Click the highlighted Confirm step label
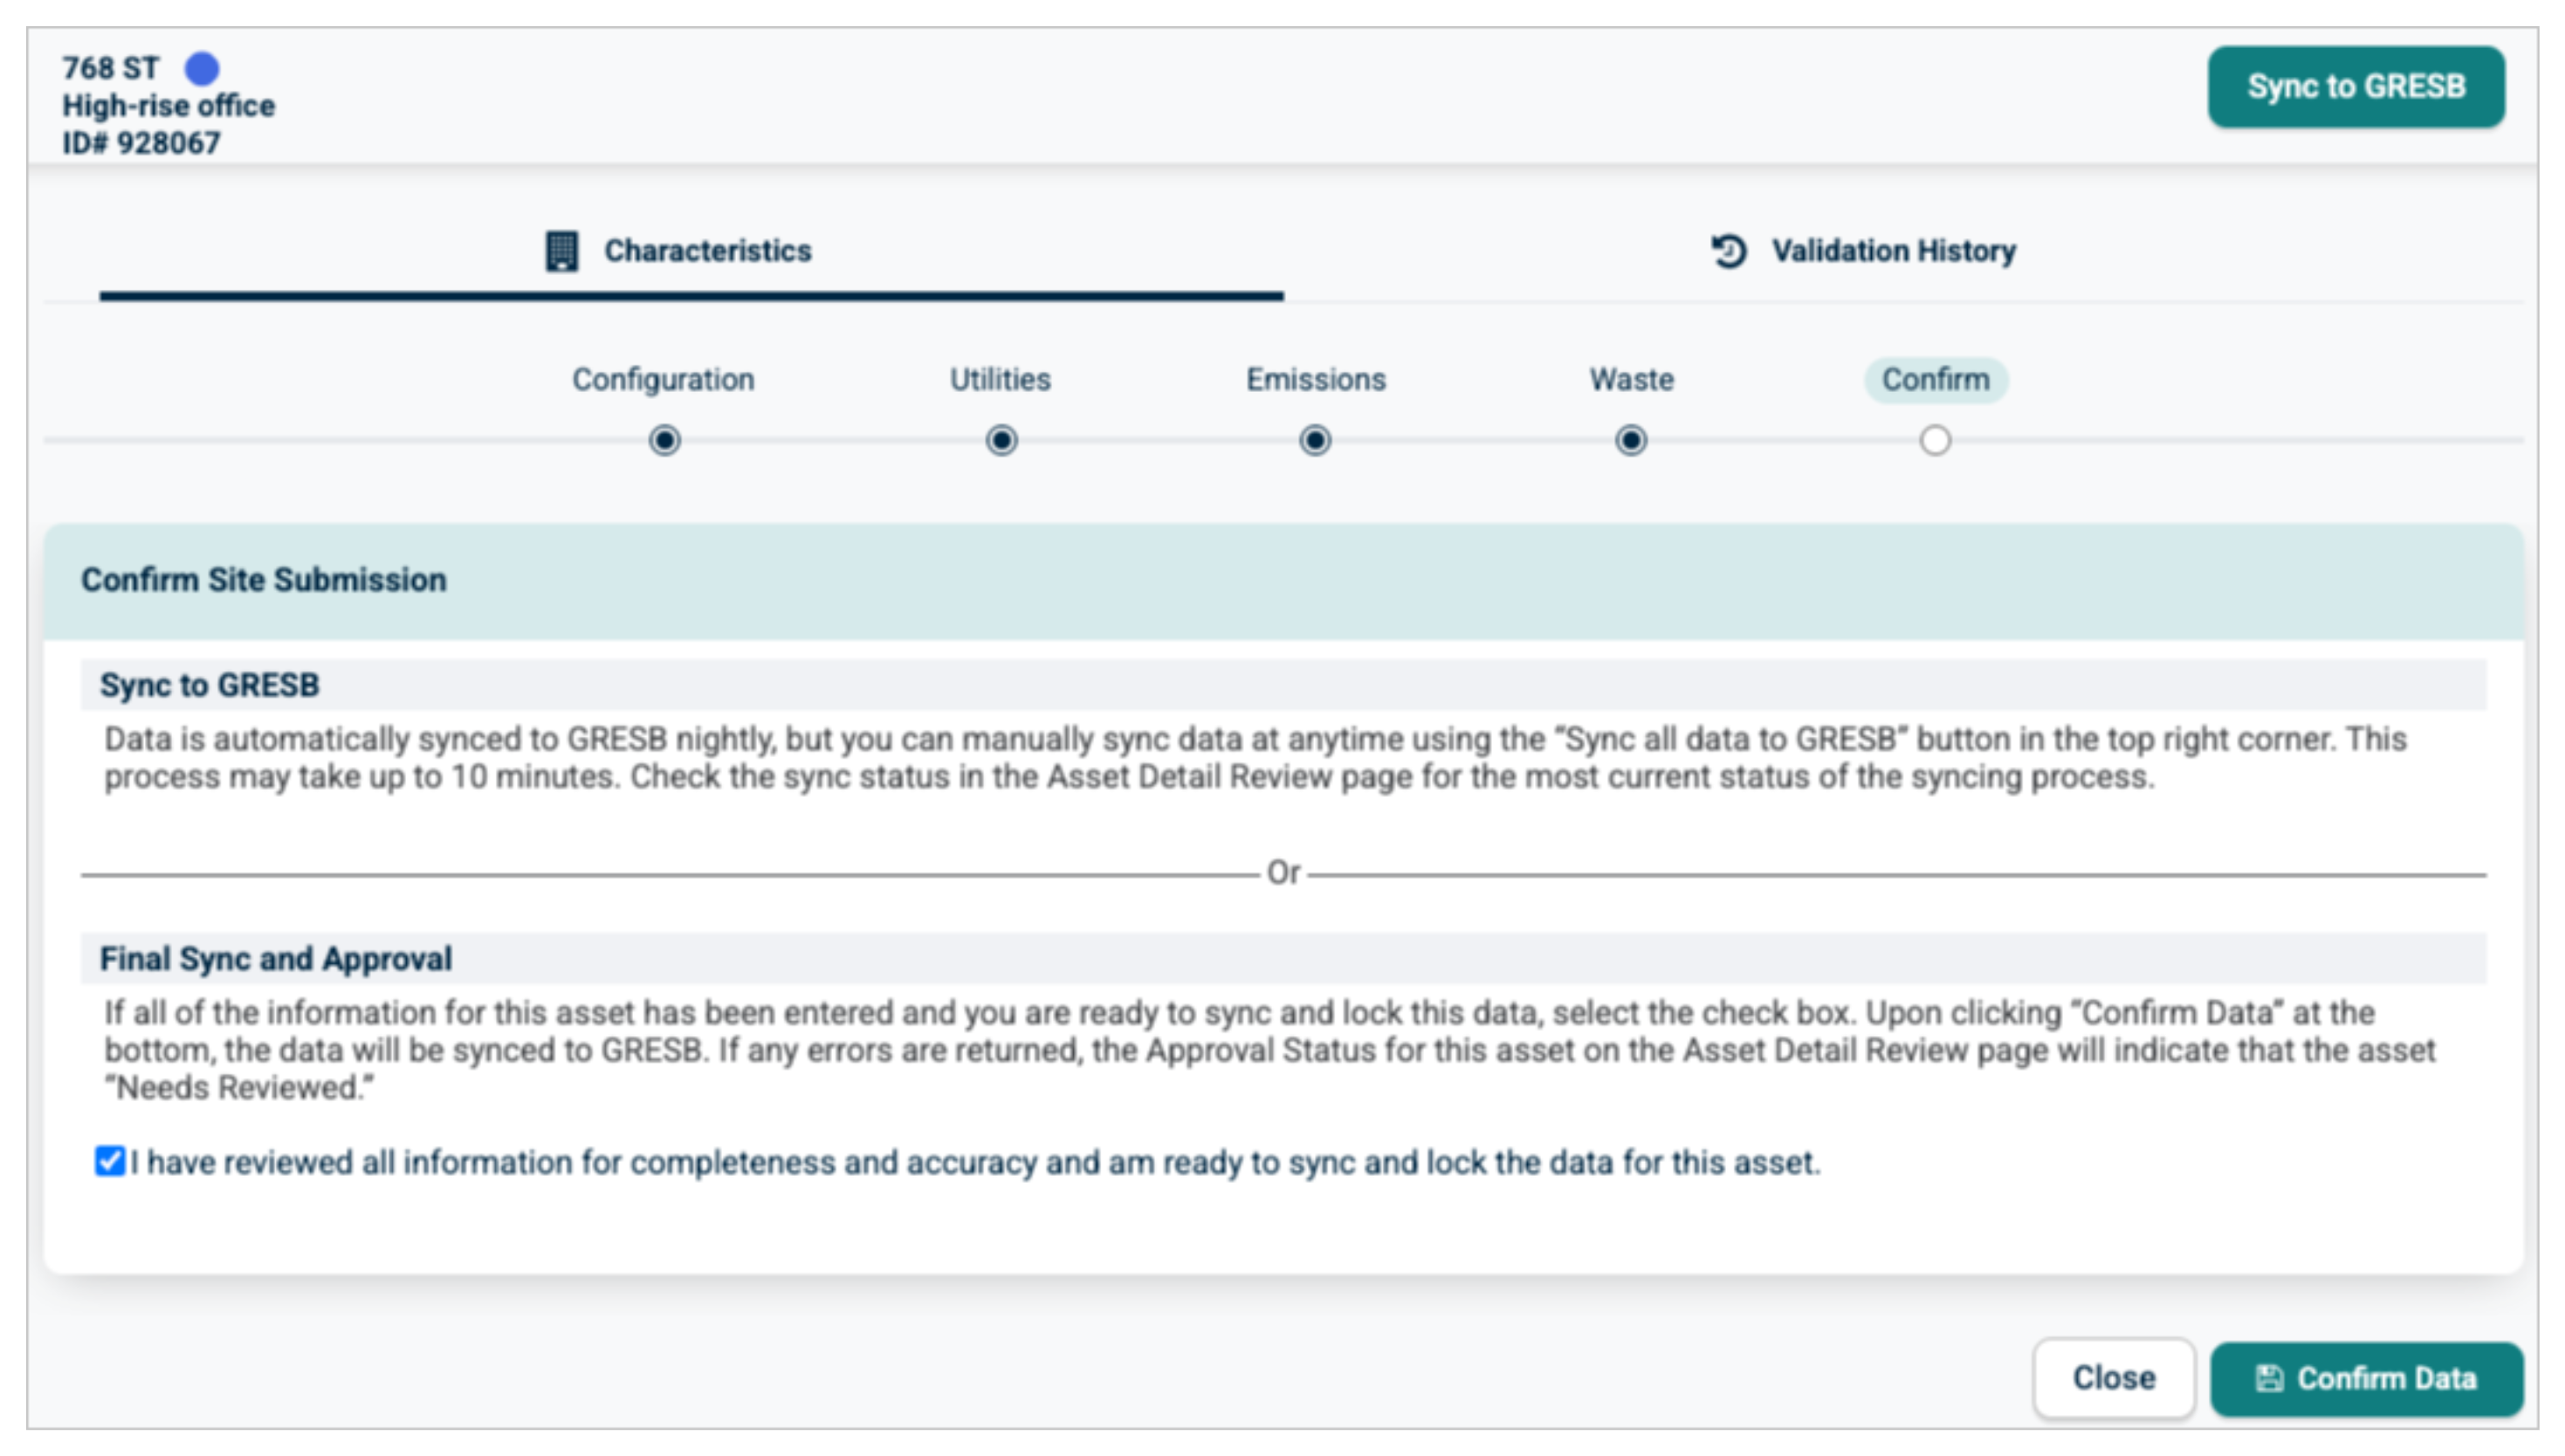This screenshot has width=2565, height=1456. 1935,380
